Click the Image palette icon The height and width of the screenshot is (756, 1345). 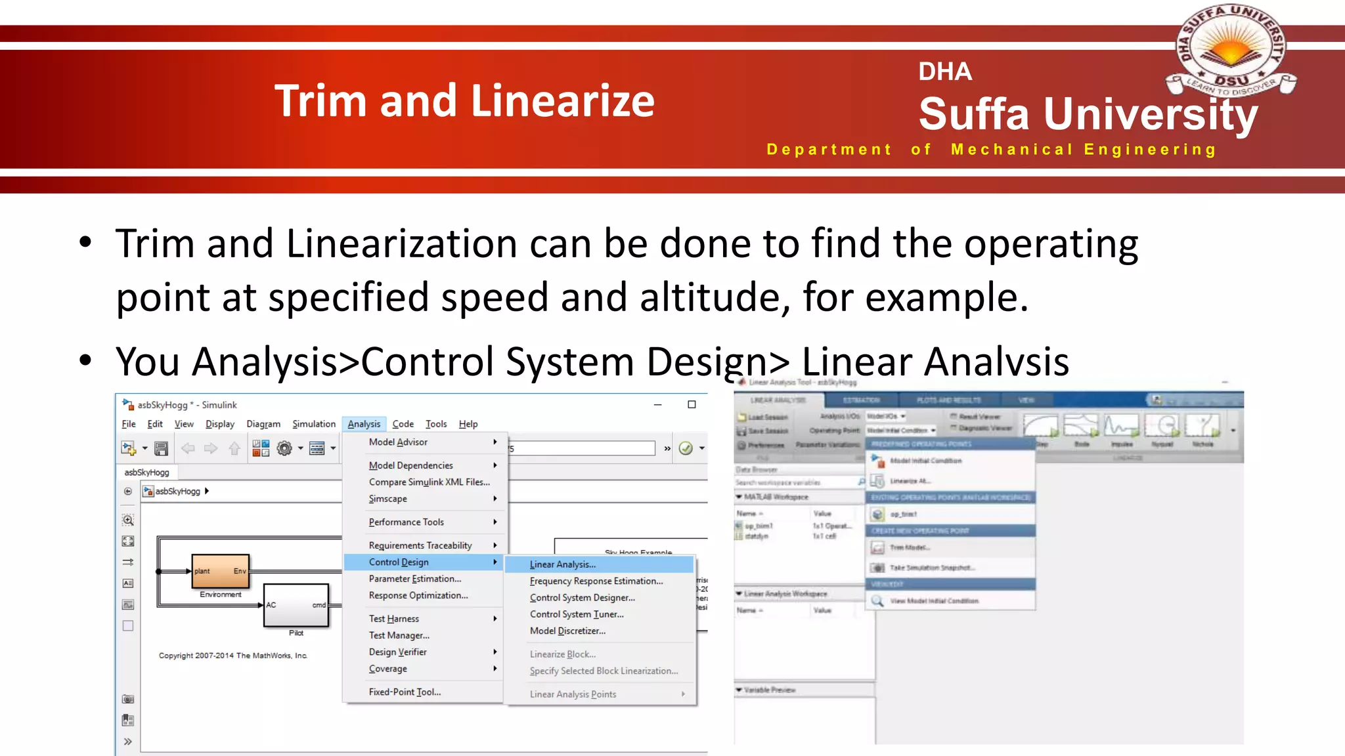128,604
